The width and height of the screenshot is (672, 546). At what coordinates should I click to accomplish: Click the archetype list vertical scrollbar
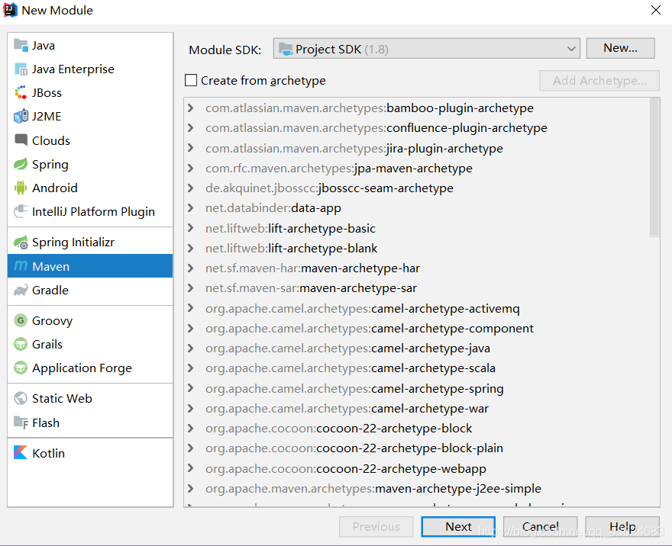pyautogui.click(x=654, y=167)
